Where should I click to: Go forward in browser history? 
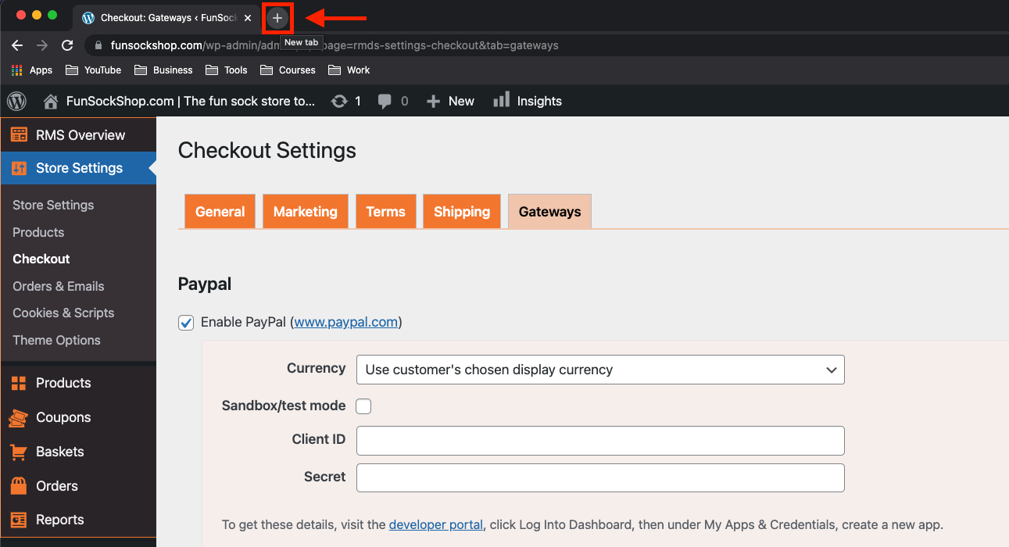(x=42, y=45)
